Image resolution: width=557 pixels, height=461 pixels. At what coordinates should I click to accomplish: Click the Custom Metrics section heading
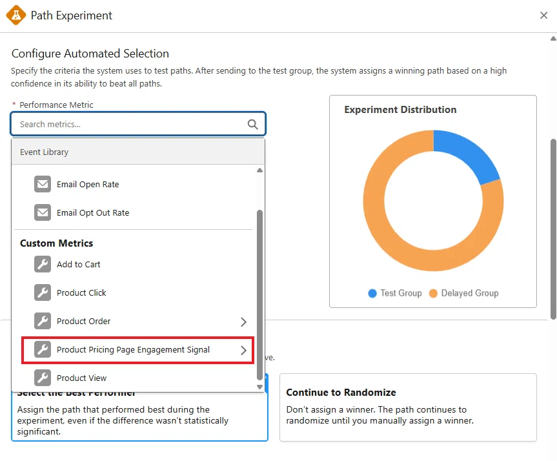[x=57, y=243]
